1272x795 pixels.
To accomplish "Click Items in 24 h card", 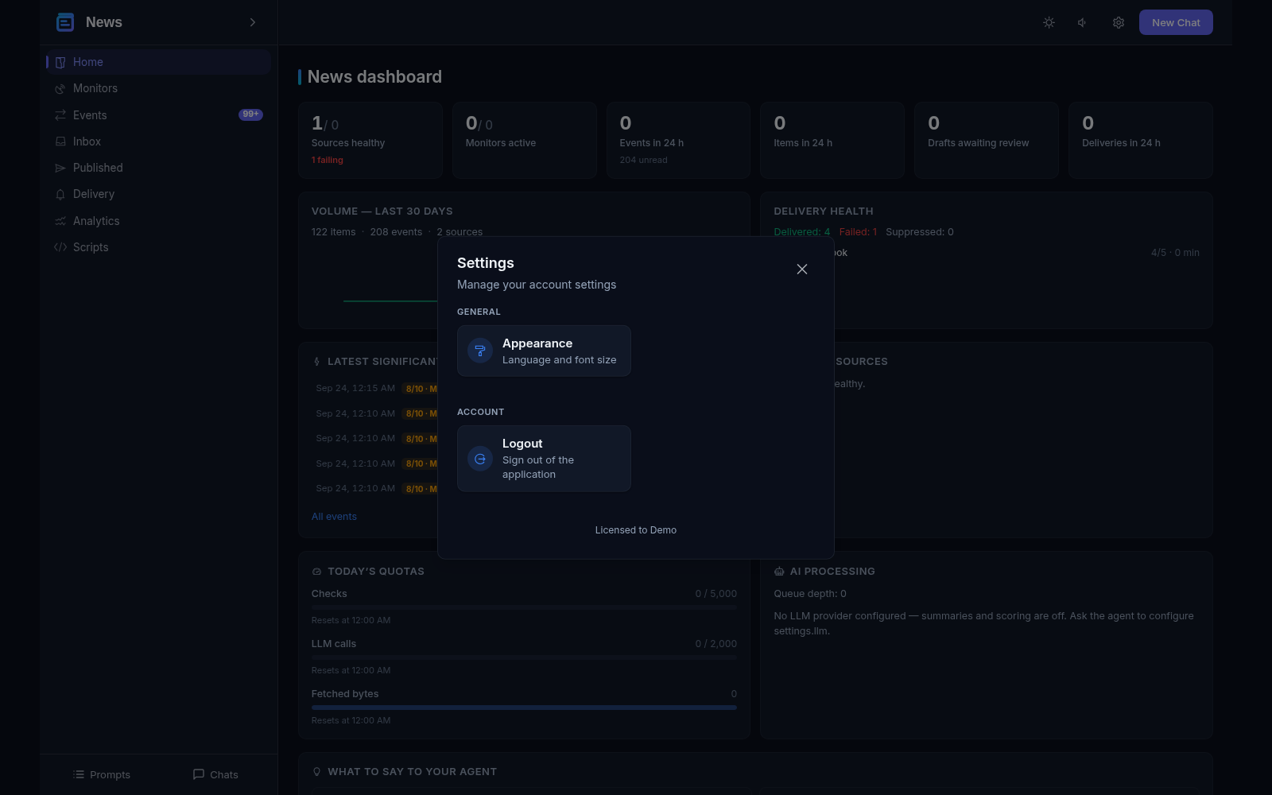I will click(832, 140).
